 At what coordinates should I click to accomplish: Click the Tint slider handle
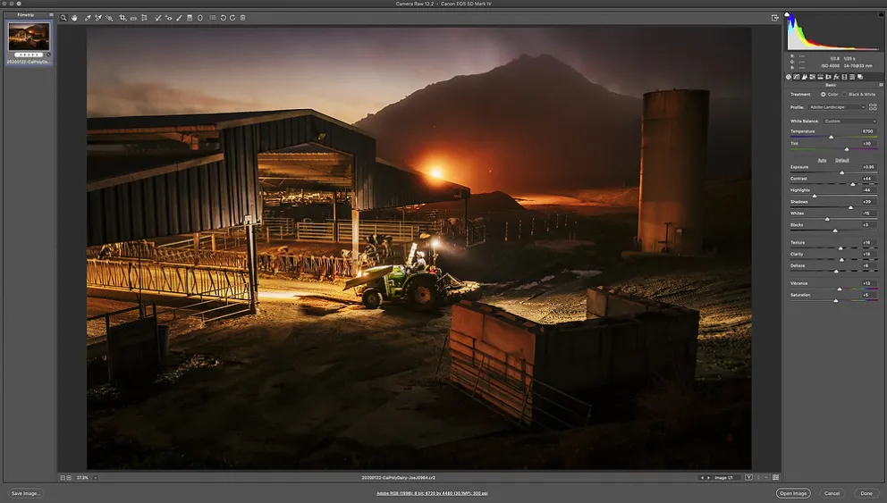click(x=847, y=149)
